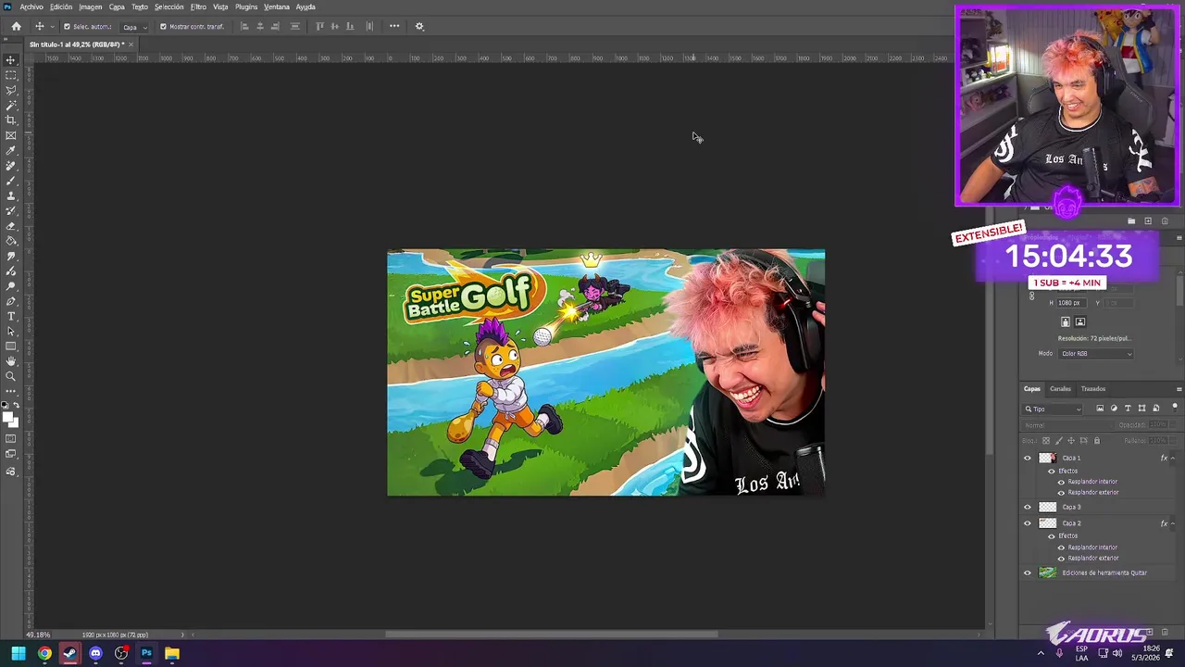
Task: Set landscape canvas orientation icon
Action: [x=1080, y=321]
